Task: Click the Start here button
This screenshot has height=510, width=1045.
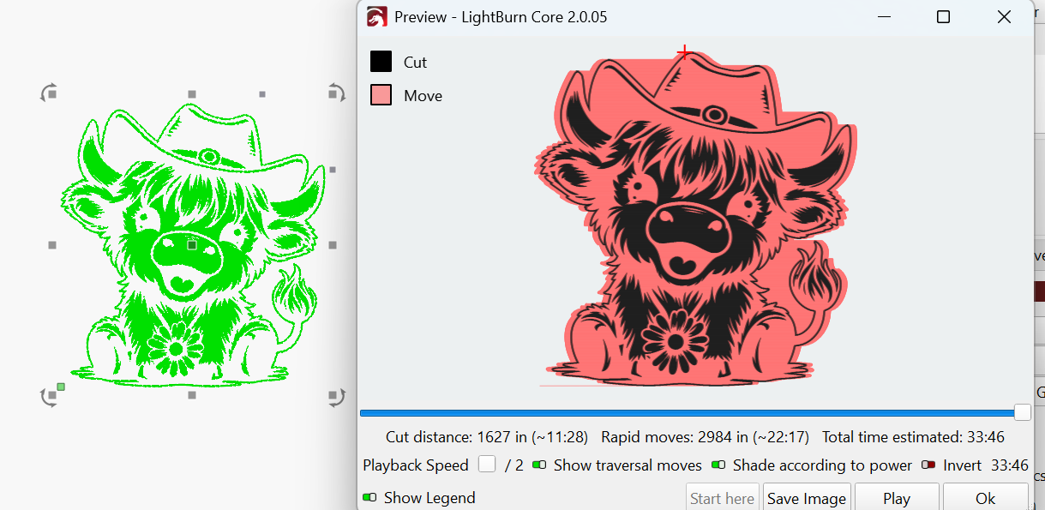Action: pos(723,498)
